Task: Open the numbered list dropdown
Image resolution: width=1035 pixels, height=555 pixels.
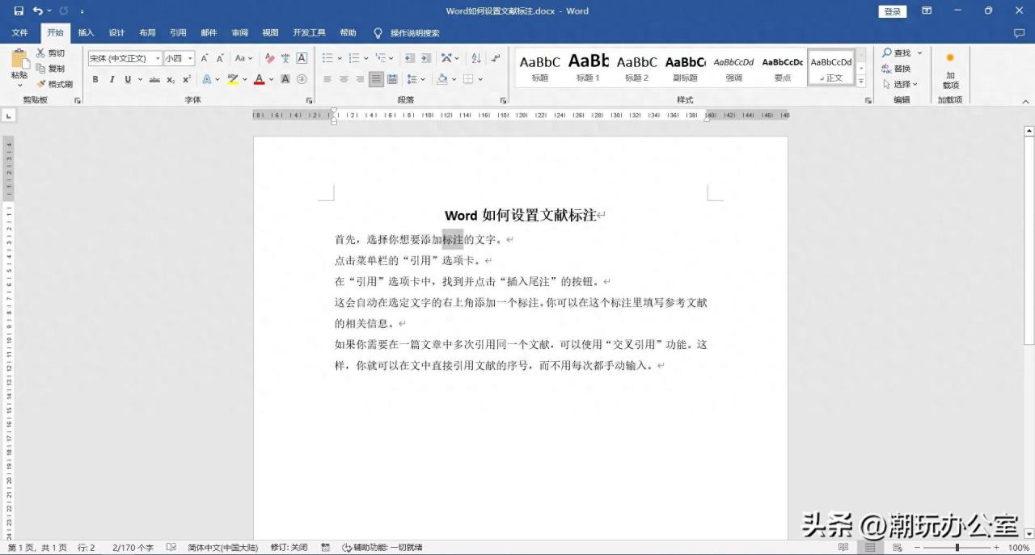Action: pos(366,58)
